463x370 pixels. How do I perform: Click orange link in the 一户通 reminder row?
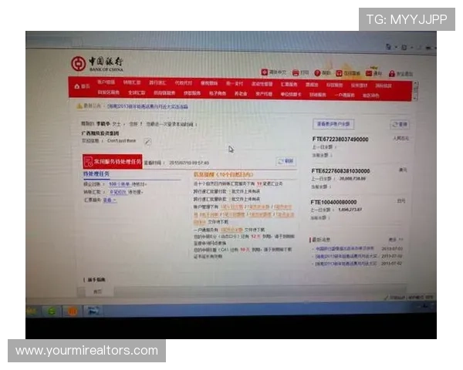[231, 230]
